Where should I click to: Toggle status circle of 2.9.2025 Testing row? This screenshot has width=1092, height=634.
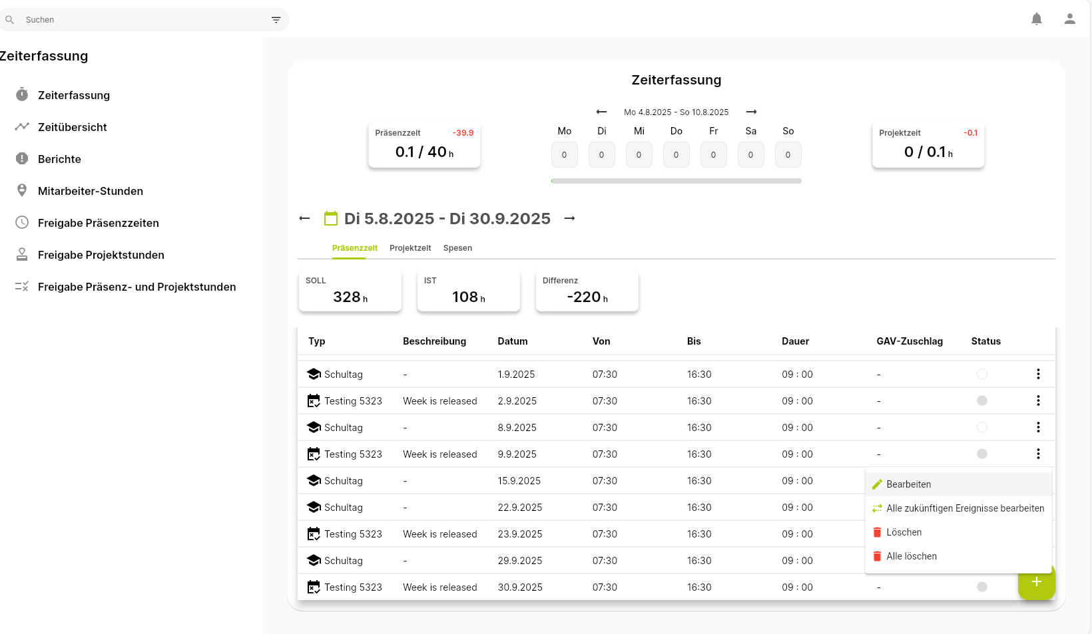pyautogui.click(x=982, y=400)
